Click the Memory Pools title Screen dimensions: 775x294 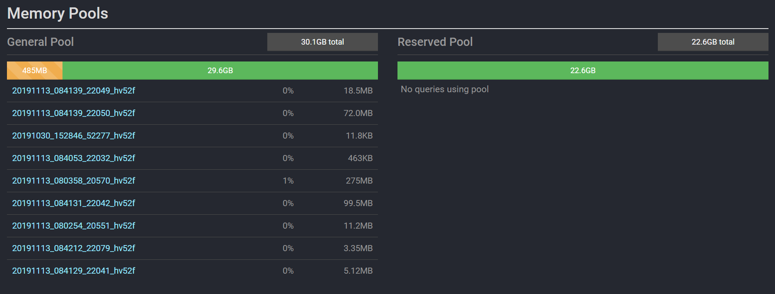[x=58, y=13]
